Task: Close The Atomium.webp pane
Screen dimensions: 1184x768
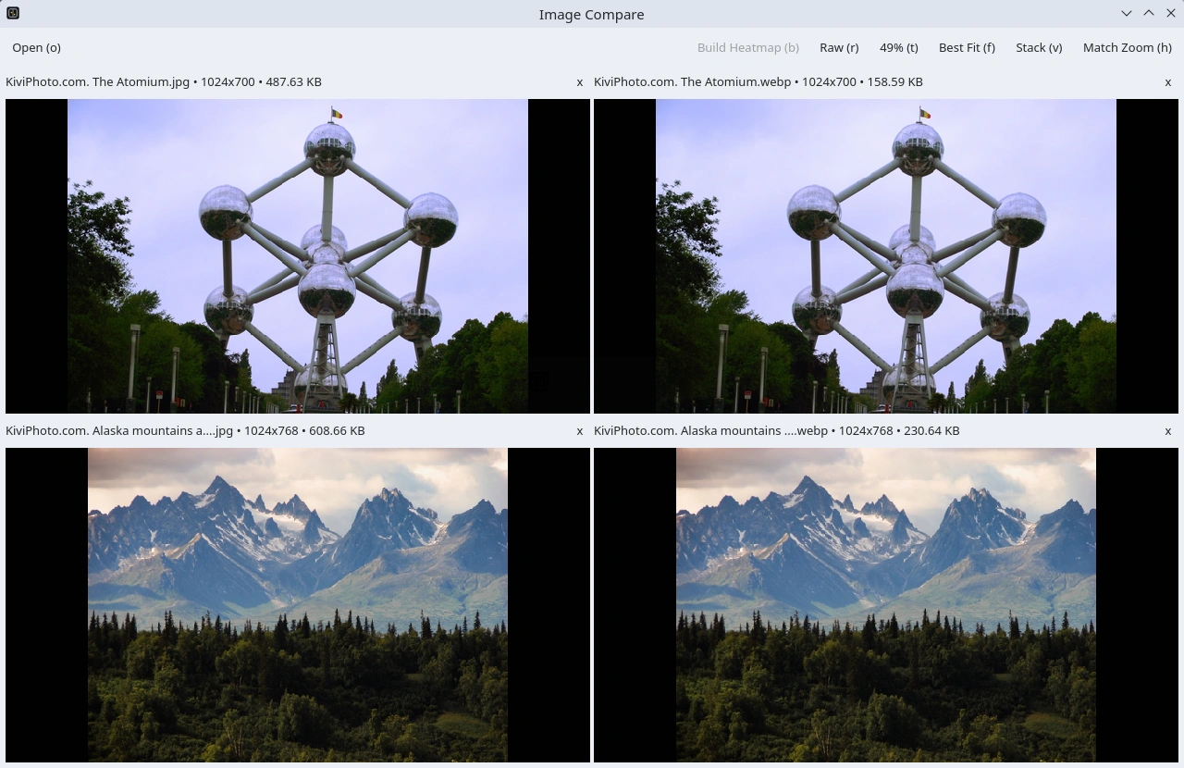Action: (x=1167, y=81)
